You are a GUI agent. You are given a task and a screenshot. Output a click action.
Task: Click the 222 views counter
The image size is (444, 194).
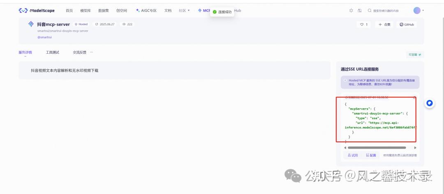pyautogui.click(x=127, y=24)
